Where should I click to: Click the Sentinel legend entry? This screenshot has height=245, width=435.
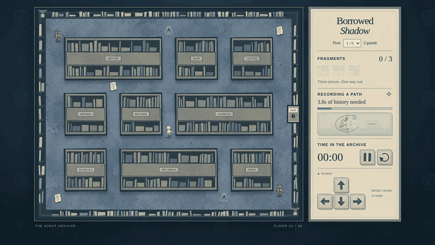click(x=325, y=174)
